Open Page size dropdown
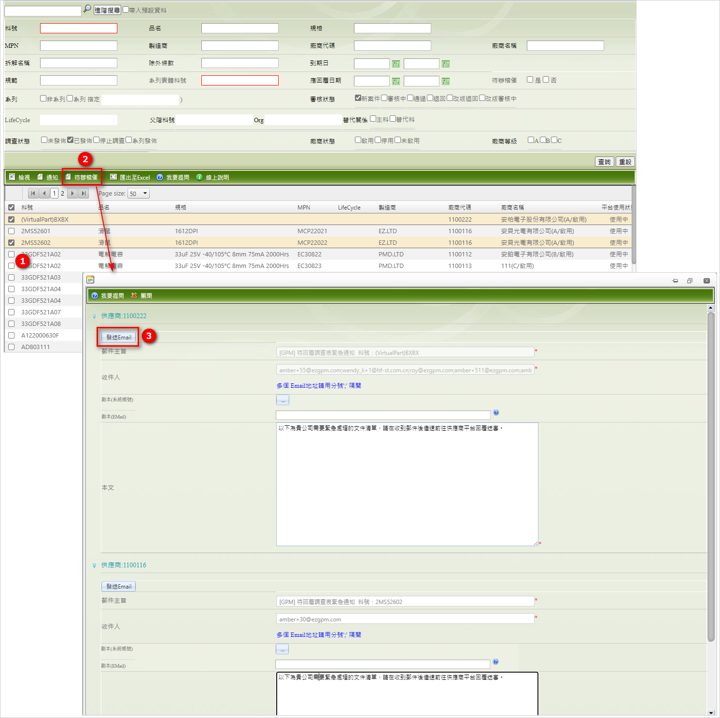This screenshot has width=720, height=718. click(139, 194)
